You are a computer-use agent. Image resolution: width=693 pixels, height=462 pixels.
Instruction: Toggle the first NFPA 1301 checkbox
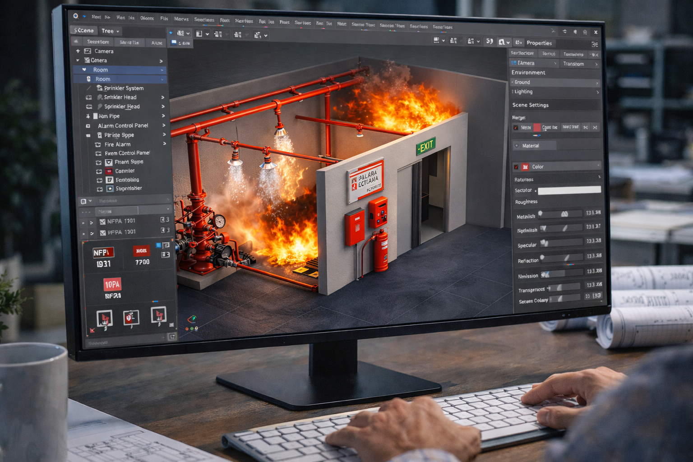tap(102, 222)
